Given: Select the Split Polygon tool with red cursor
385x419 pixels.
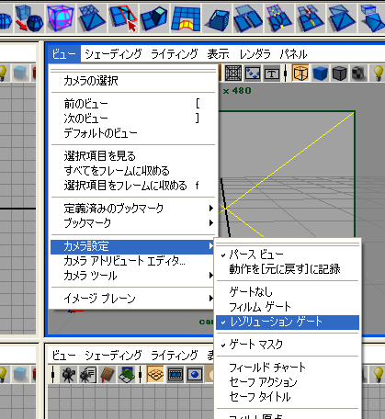Looking at the screenshot, I should click(122, 18).
